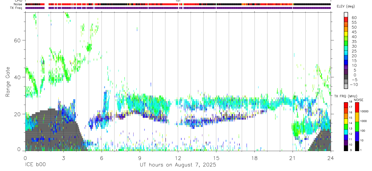The width and height of the screenshot is (372, 171).
Task: Click the '1' label on NOISE scale
Action: (361, 150)
